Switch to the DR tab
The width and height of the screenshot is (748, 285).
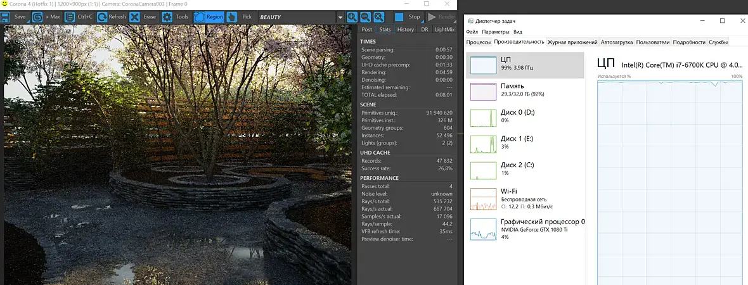click(425, 30)
